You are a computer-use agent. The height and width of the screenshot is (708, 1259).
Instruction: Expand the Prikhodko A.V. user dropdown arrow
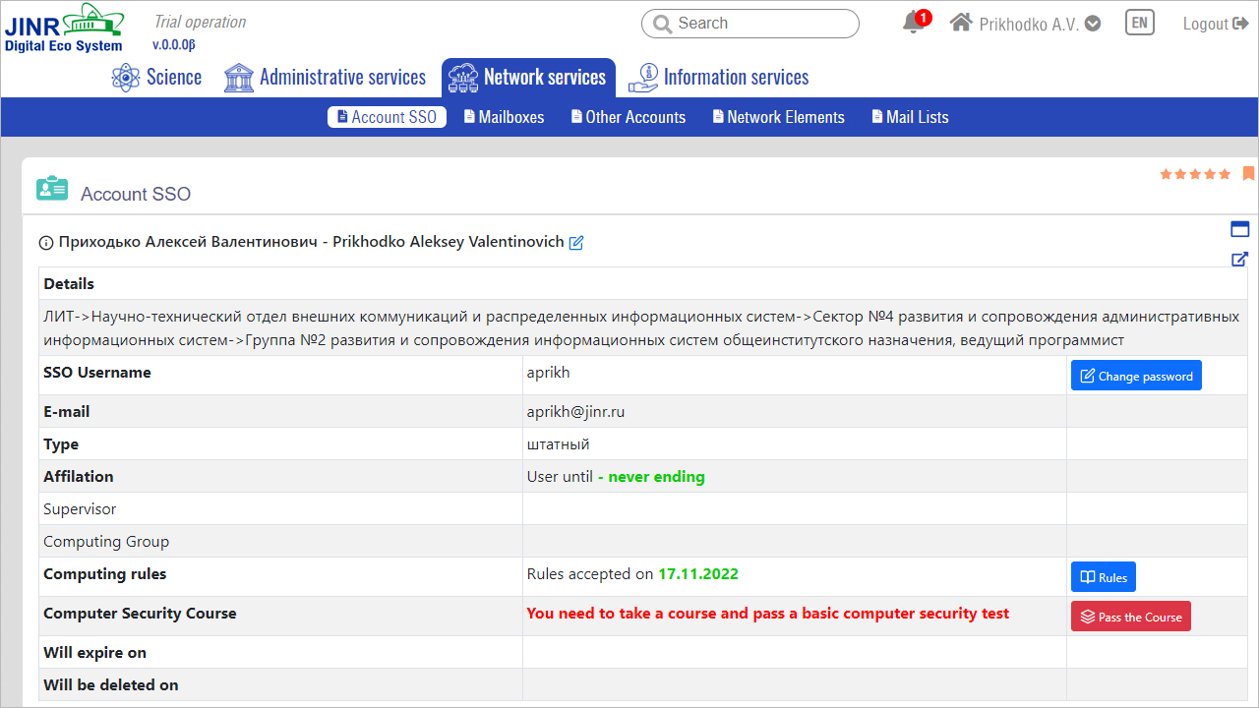(x=1093, y=25)
